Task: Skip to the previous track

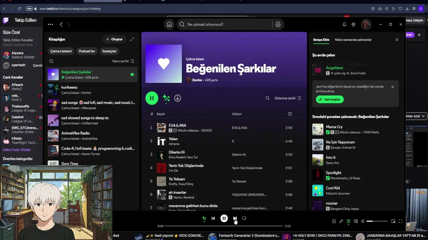Action: (213, 219)
